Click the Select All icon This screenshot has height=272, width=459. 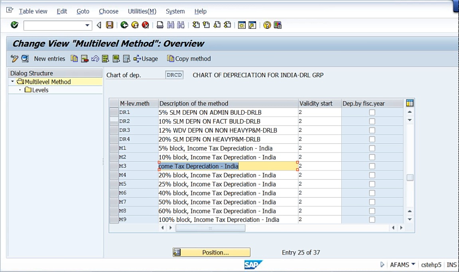tap(105, 59)
